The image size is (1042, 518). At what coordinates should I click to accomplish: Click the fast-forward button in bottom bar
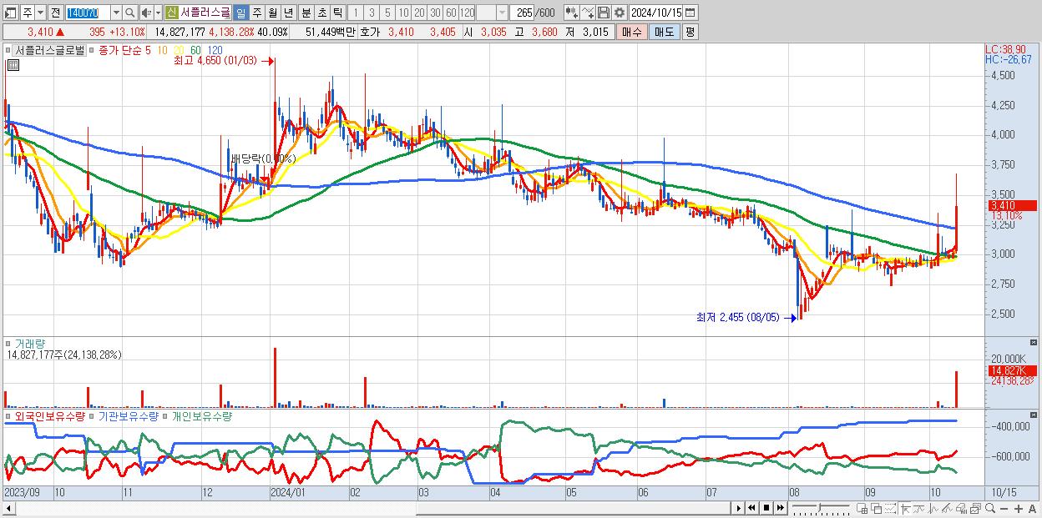(x=780, y=508)
